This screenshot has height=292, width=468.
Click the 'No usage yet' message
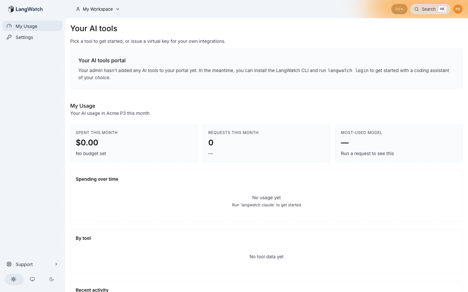tap(266, 198)
